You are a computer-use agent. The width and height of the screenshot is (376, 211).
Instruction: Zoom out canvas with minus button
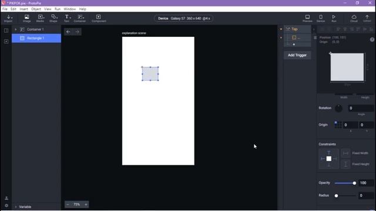(x=68, y=205)
